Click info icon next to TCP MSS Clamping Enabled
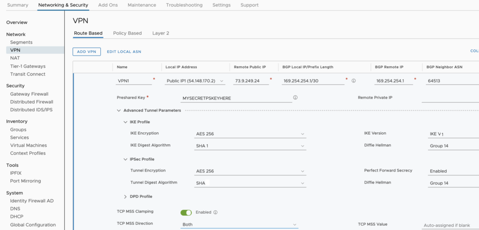 pos(216,212)
